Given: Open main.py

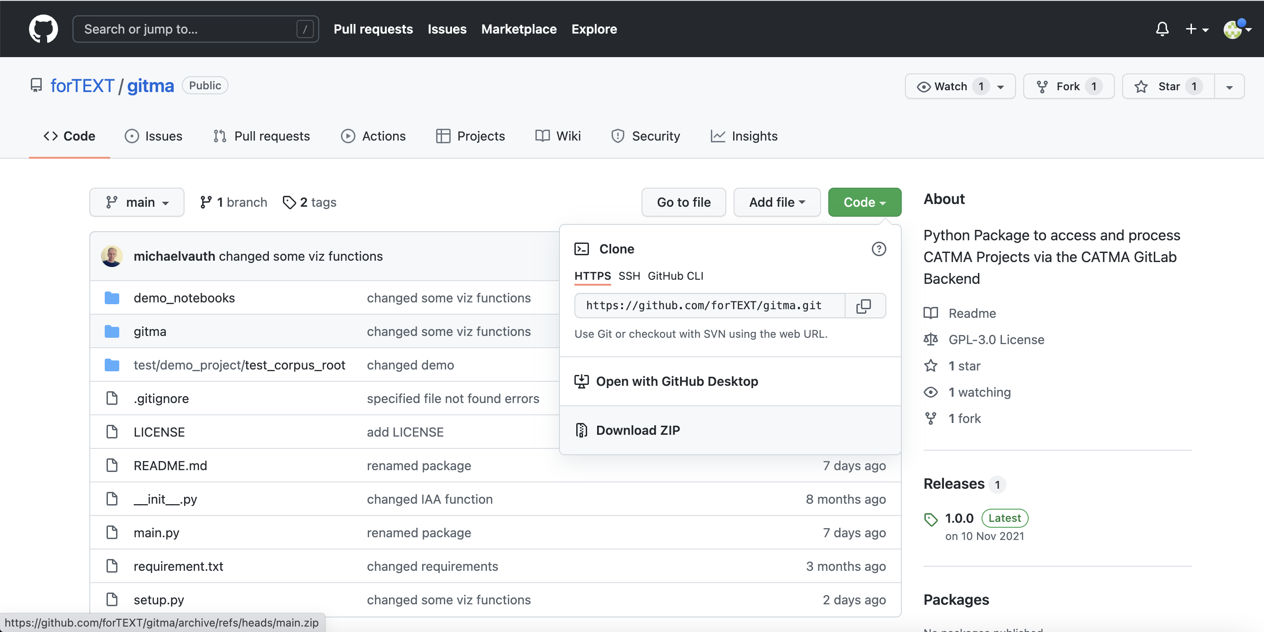Looking at the screenshot, I should point(156,532).
